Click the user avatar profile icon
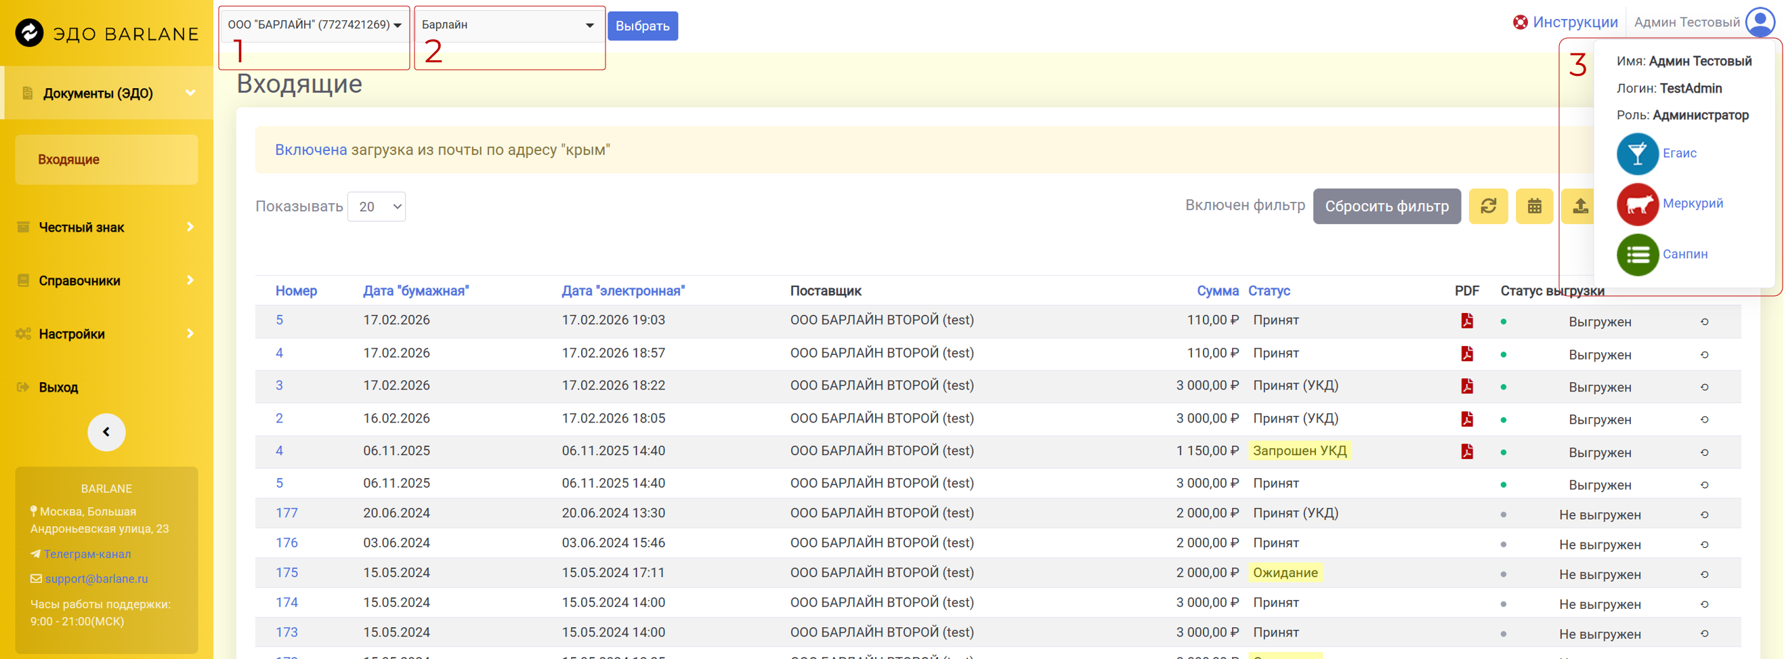 [1760, 22]
